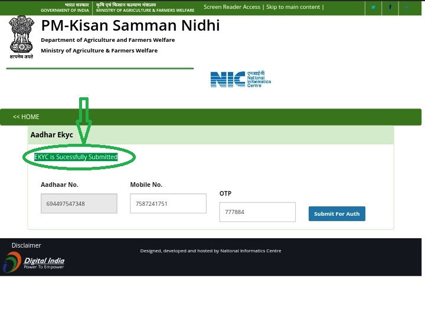Go back via << HOME menu item

pyautogui.click(x=26, y=117)
